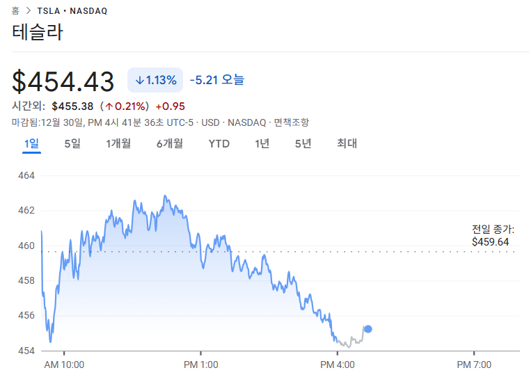
Task: Switch to the 5일 chart tab
Action: click(72, 144)
